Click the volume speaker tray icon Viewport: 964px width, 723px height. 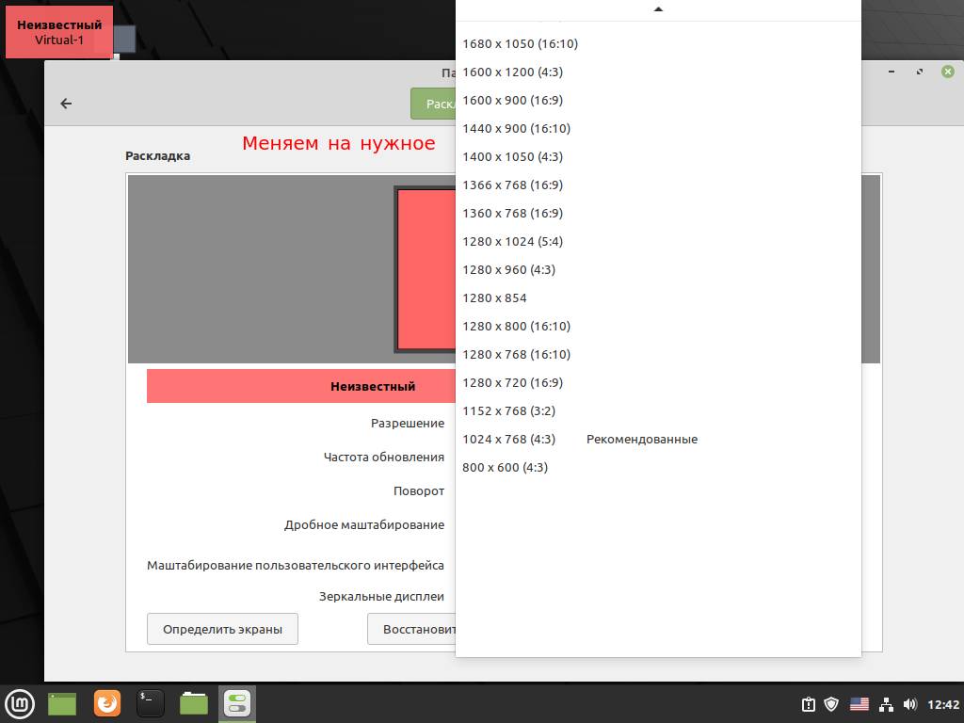(909, 704)
